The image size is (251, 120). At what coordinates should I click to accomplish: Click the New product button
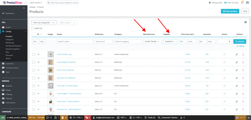pyautogui.click(x=230, y=11)
